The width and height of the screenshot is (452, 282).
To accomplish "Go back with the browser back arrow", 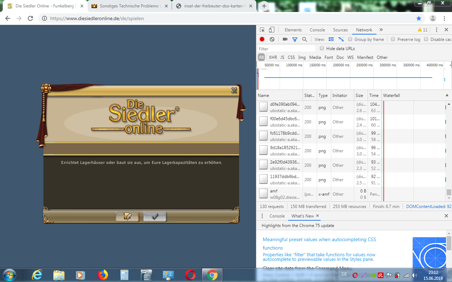I will point(8,18).
